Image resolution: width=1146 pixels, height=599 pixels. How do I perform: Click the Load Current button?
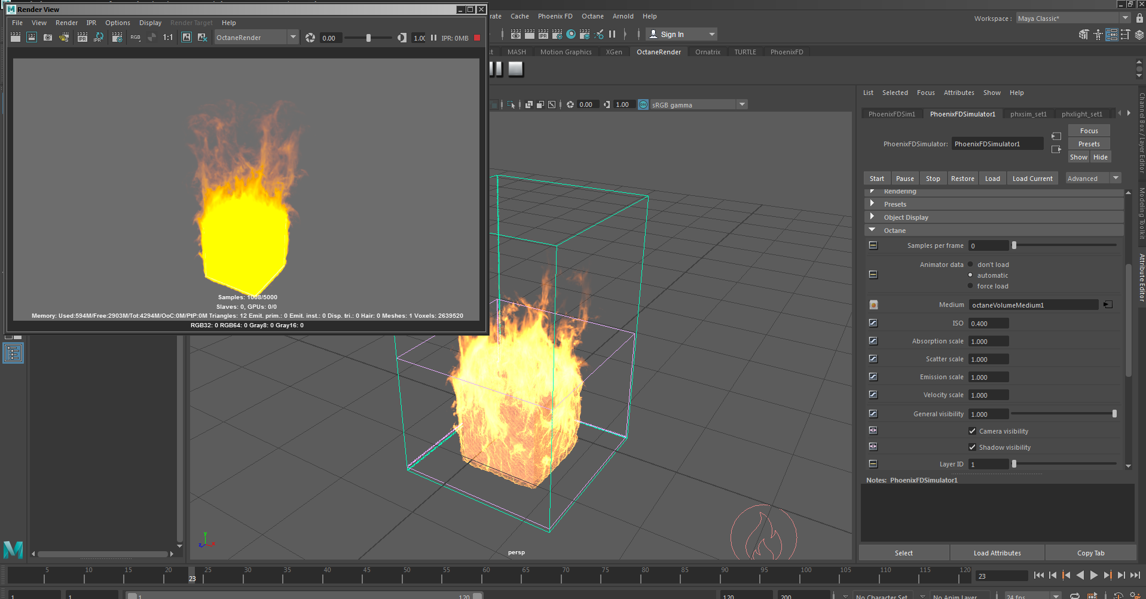[1032, 179]
